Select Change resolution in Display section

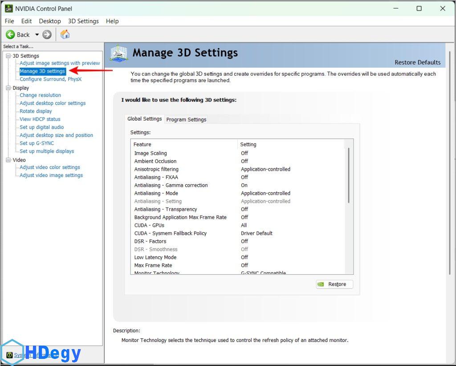point(40,95)
